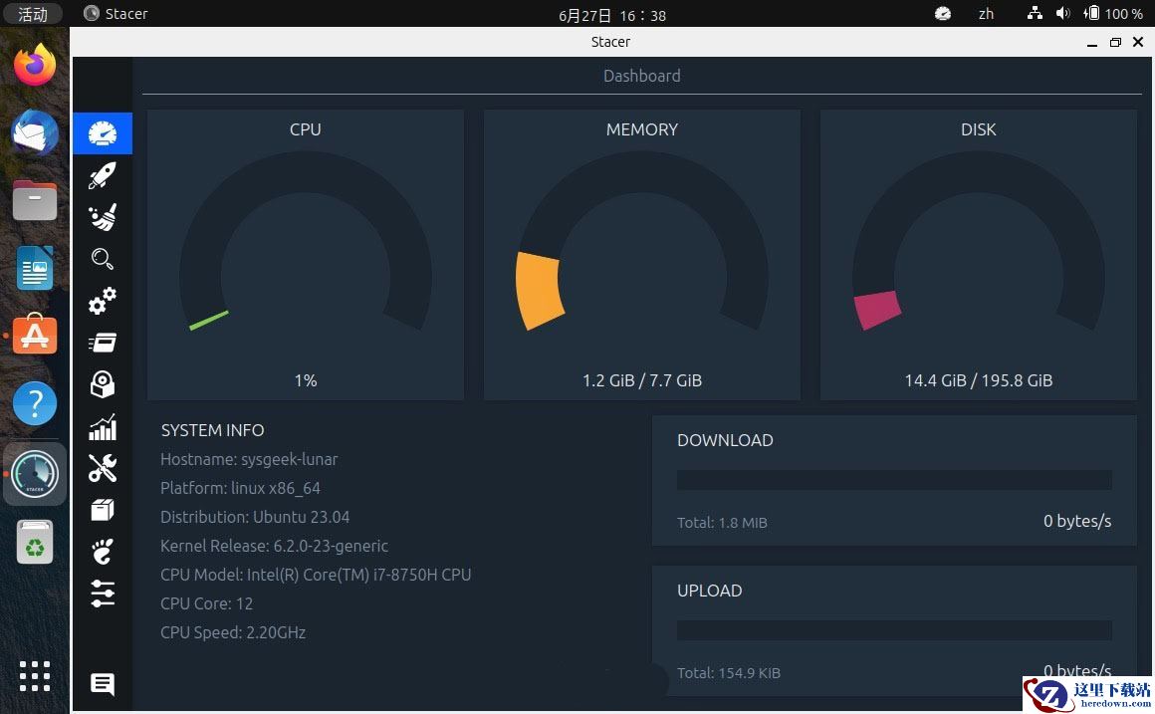Click Distribution: Ubuntu 23.04 line
This screenshot has width=1155, height=714.
255,517
